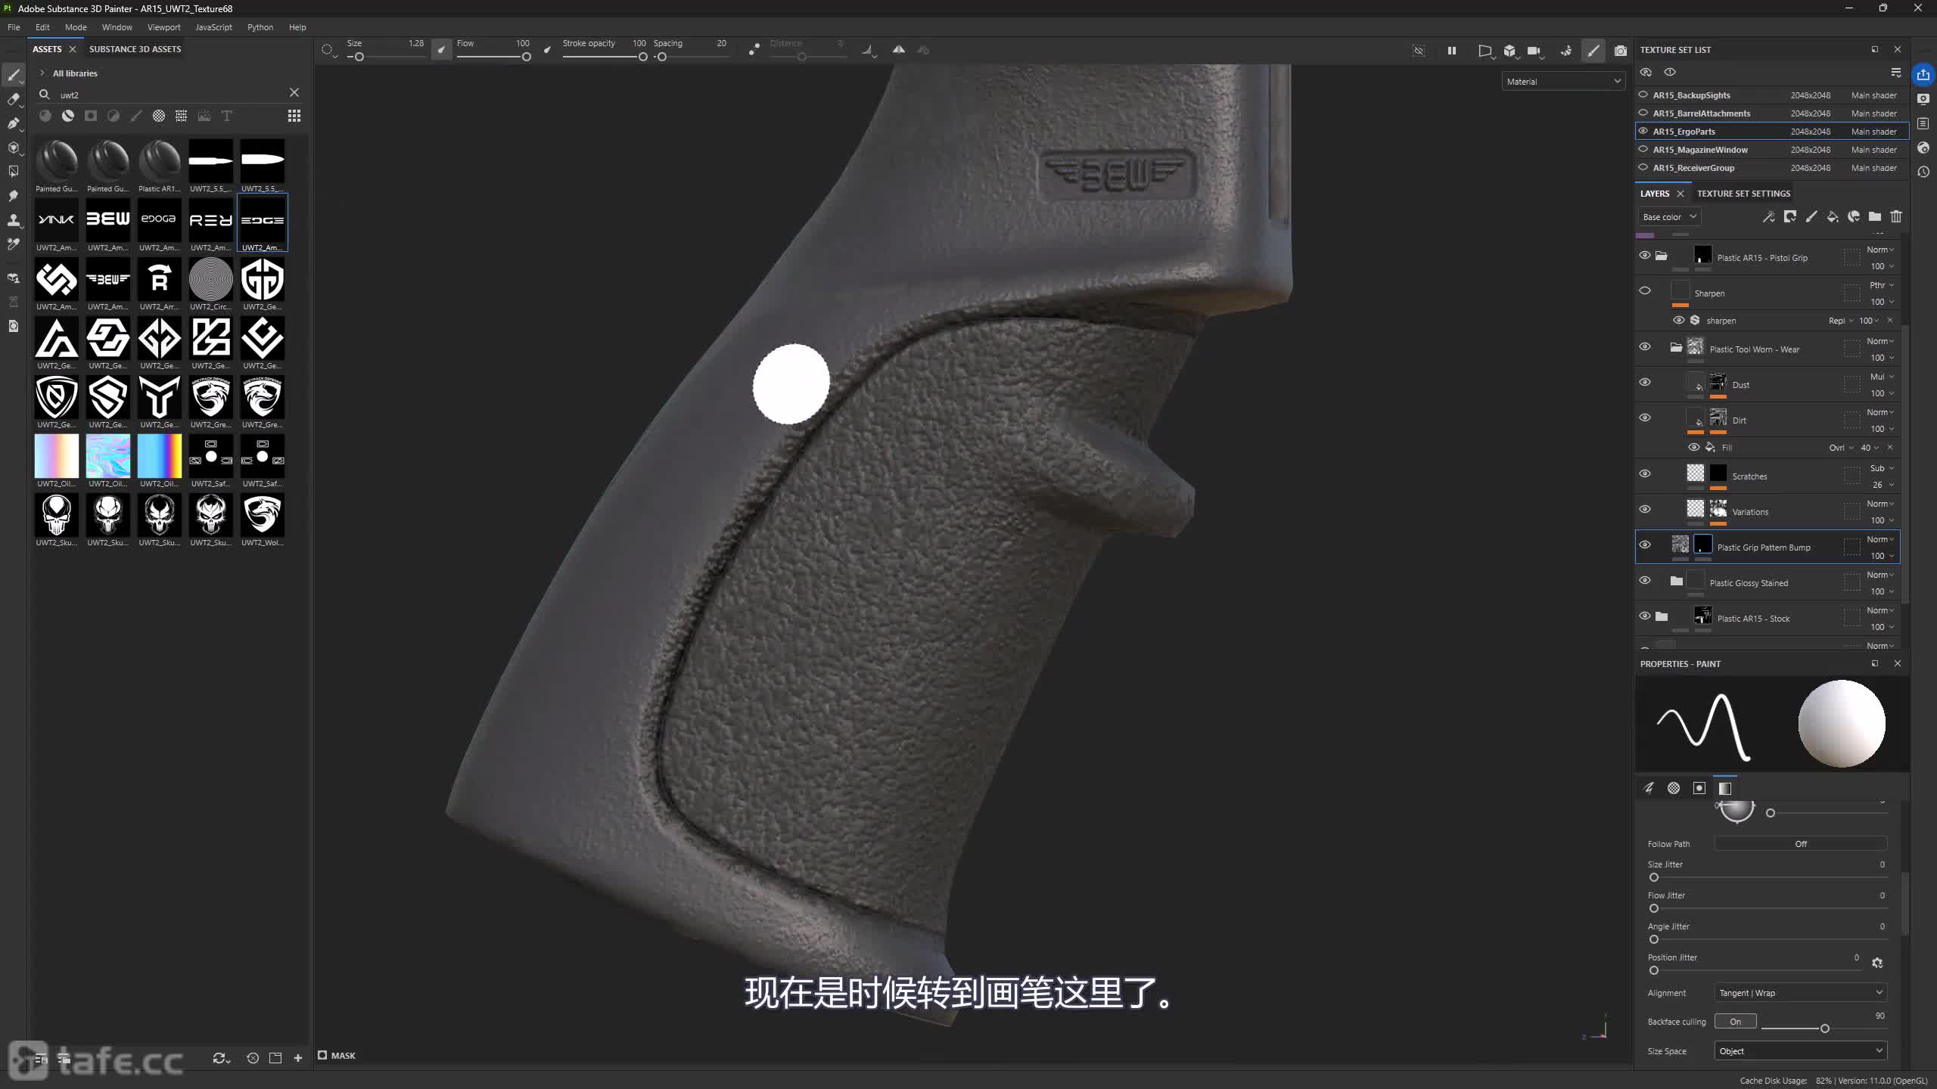Screen dimensions: 1937x1089
Task: Select the Smudge tool in left toolbar
Action: click(x=14, y=196)
